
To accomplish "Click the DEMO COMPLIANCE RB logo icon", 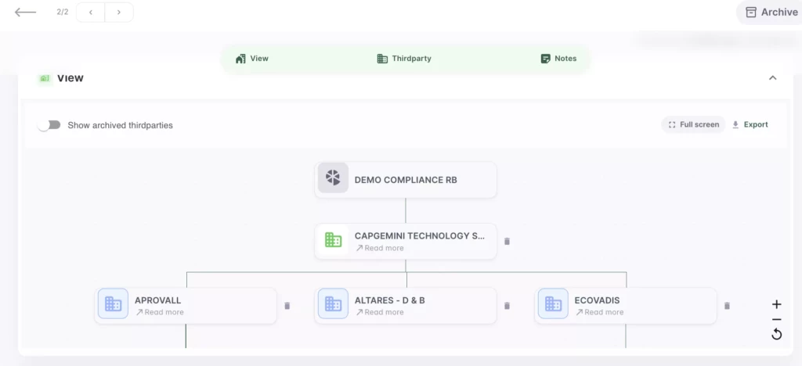I will [333, 178].
